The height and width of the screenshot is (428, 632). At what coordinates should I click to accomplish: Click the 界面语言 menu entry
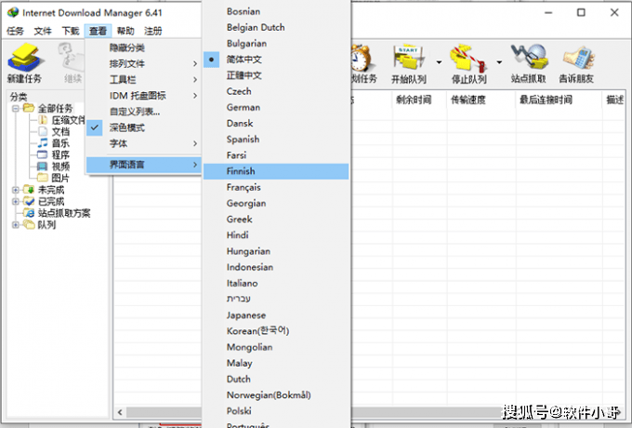[143, 164]
